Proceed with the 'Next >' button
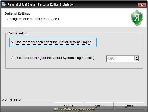Image resolution: width=148 pixels, height=112 pixels. [99, 106]
